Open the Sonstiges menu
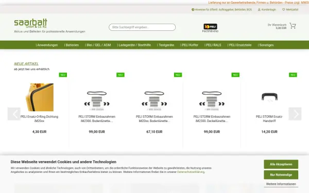 (266, 45)
